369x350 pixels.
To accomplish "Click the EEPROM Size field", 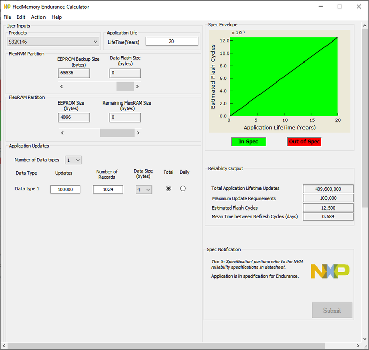I will [74, 117].
